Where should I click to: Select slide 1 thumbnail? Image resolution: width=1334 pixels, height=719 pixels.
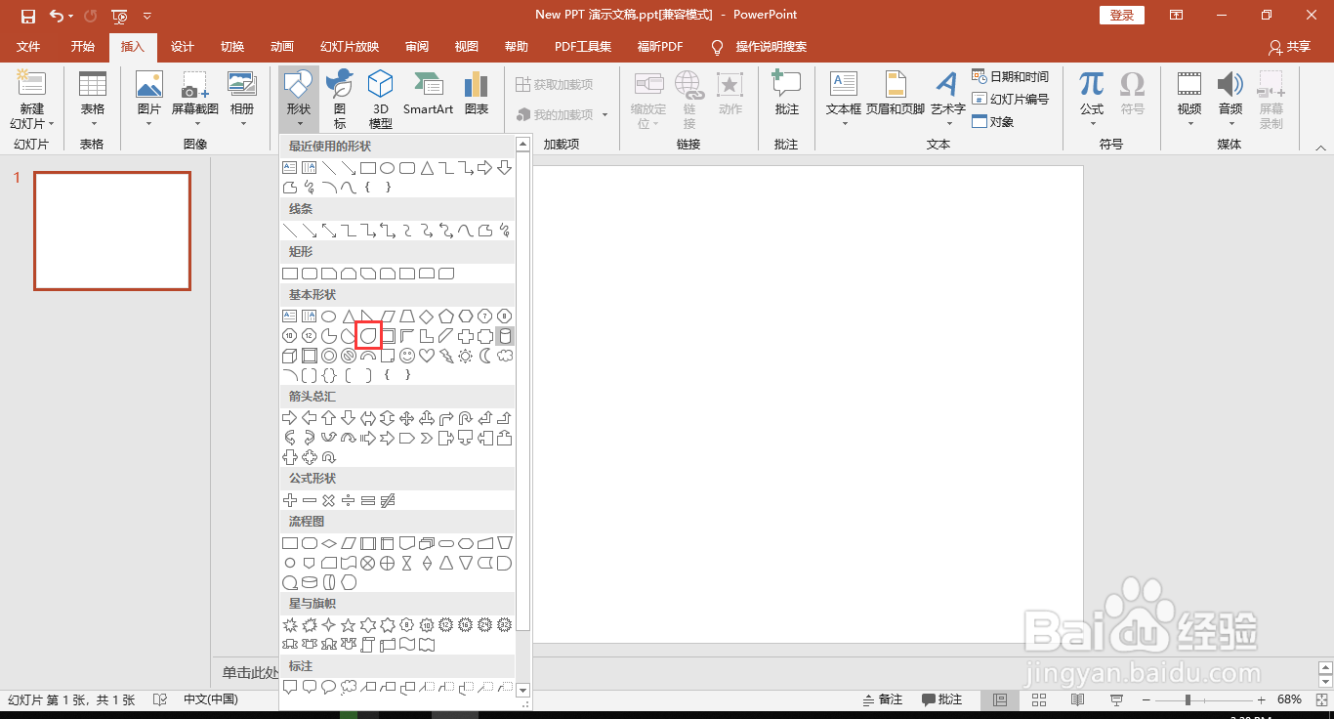click(112, 231)
